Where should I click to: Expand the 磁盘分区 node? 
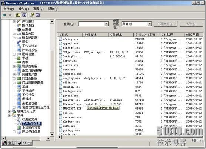[14, 34]
